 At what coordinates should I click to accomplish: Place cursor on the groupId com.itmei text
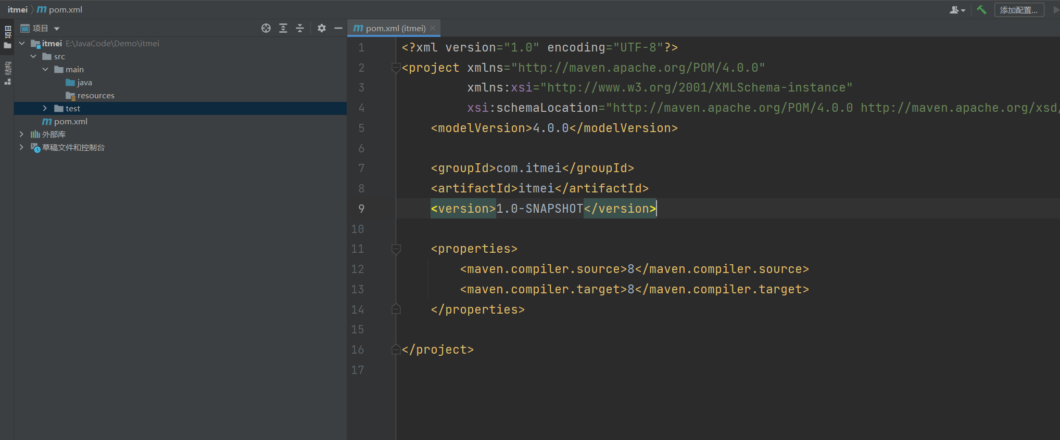point(529,168)
